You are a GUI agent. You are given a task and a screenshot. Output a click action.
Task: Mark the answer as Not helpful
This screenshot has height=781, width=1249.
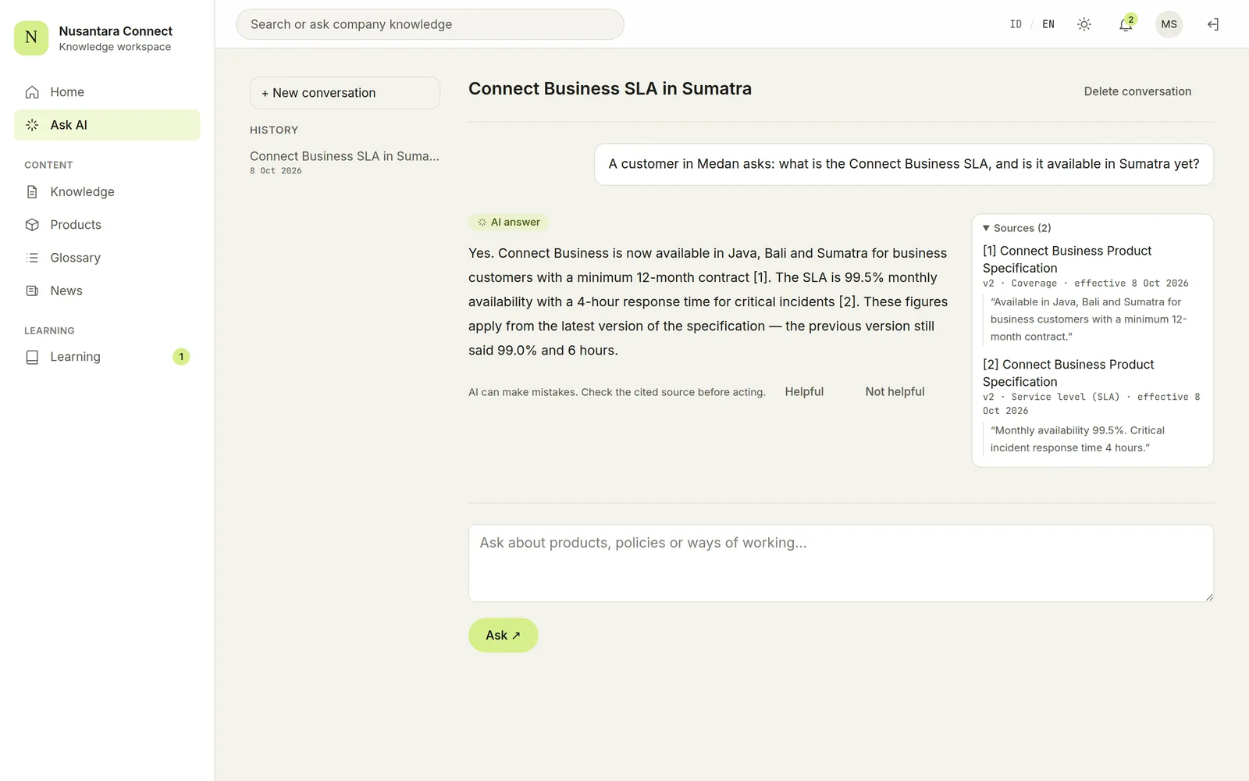coord(895,392)
